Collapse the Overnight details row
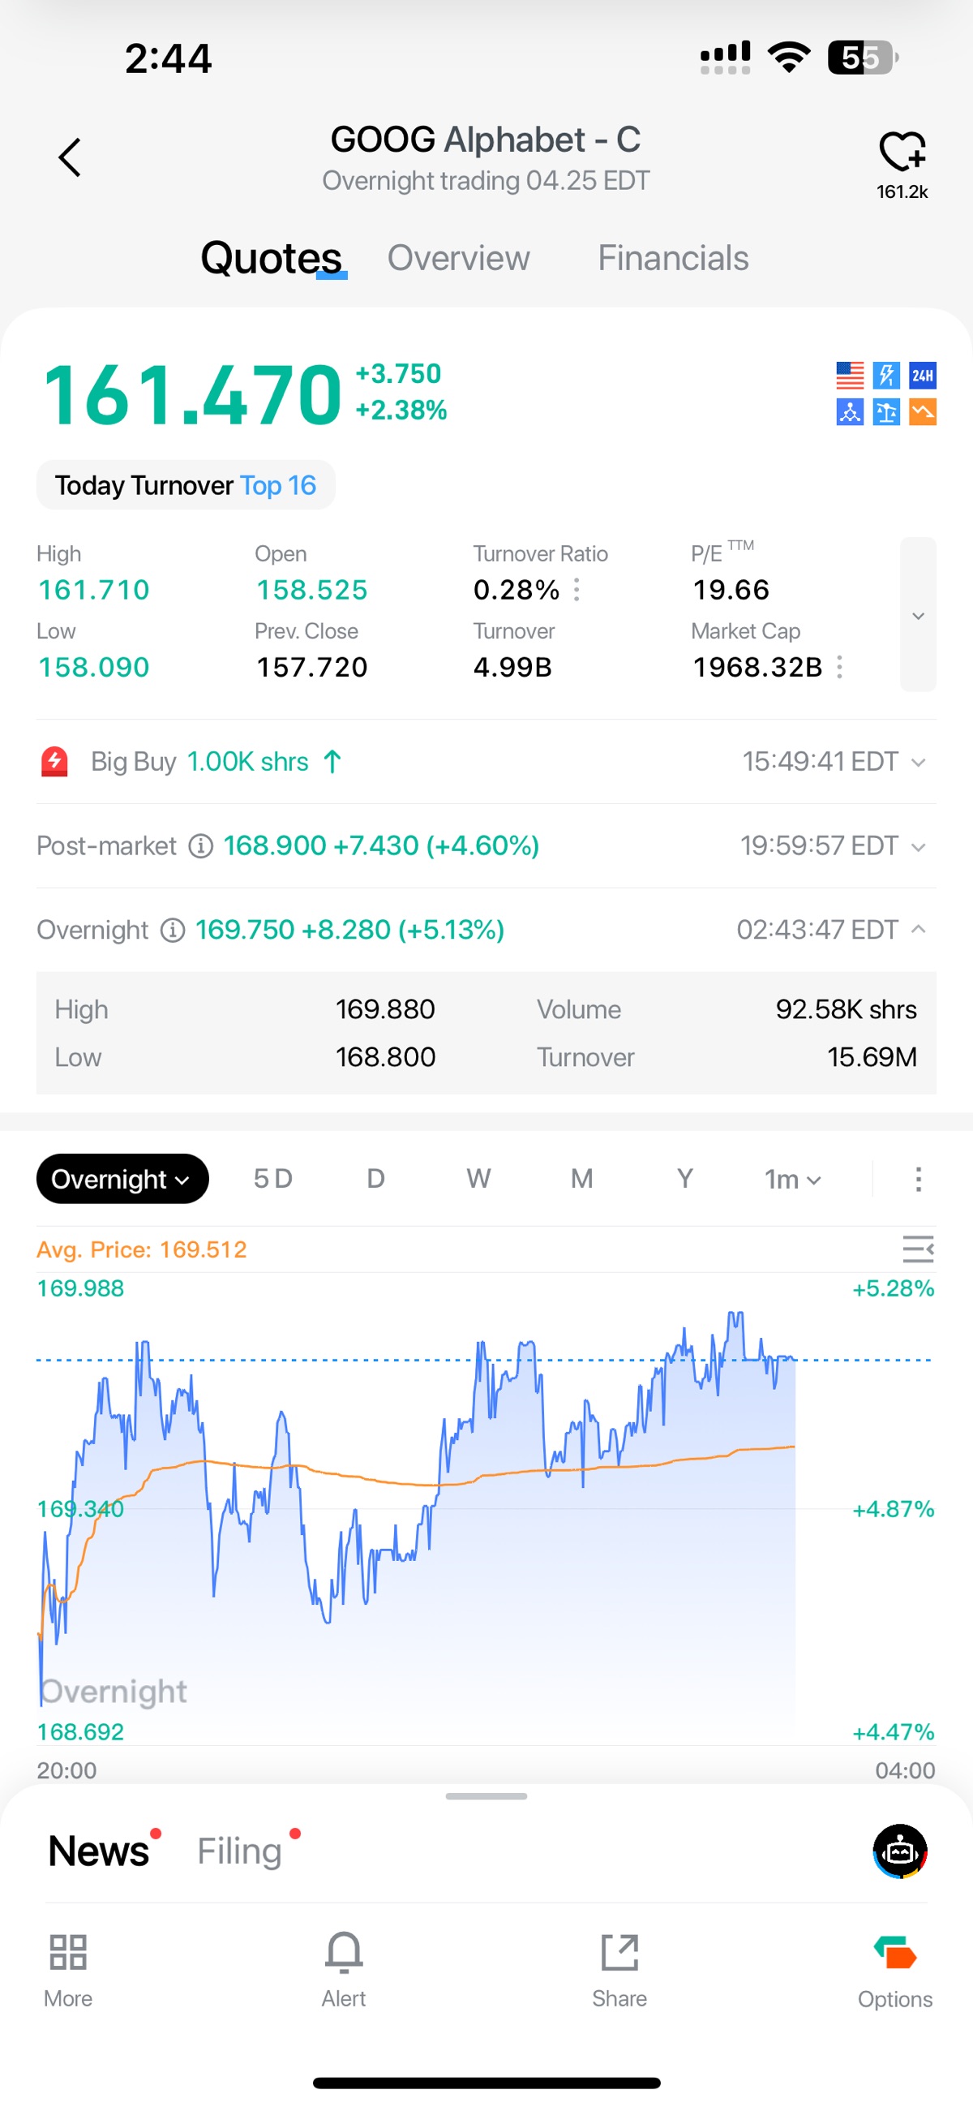The image size is (973, 2107). point(918,929)
